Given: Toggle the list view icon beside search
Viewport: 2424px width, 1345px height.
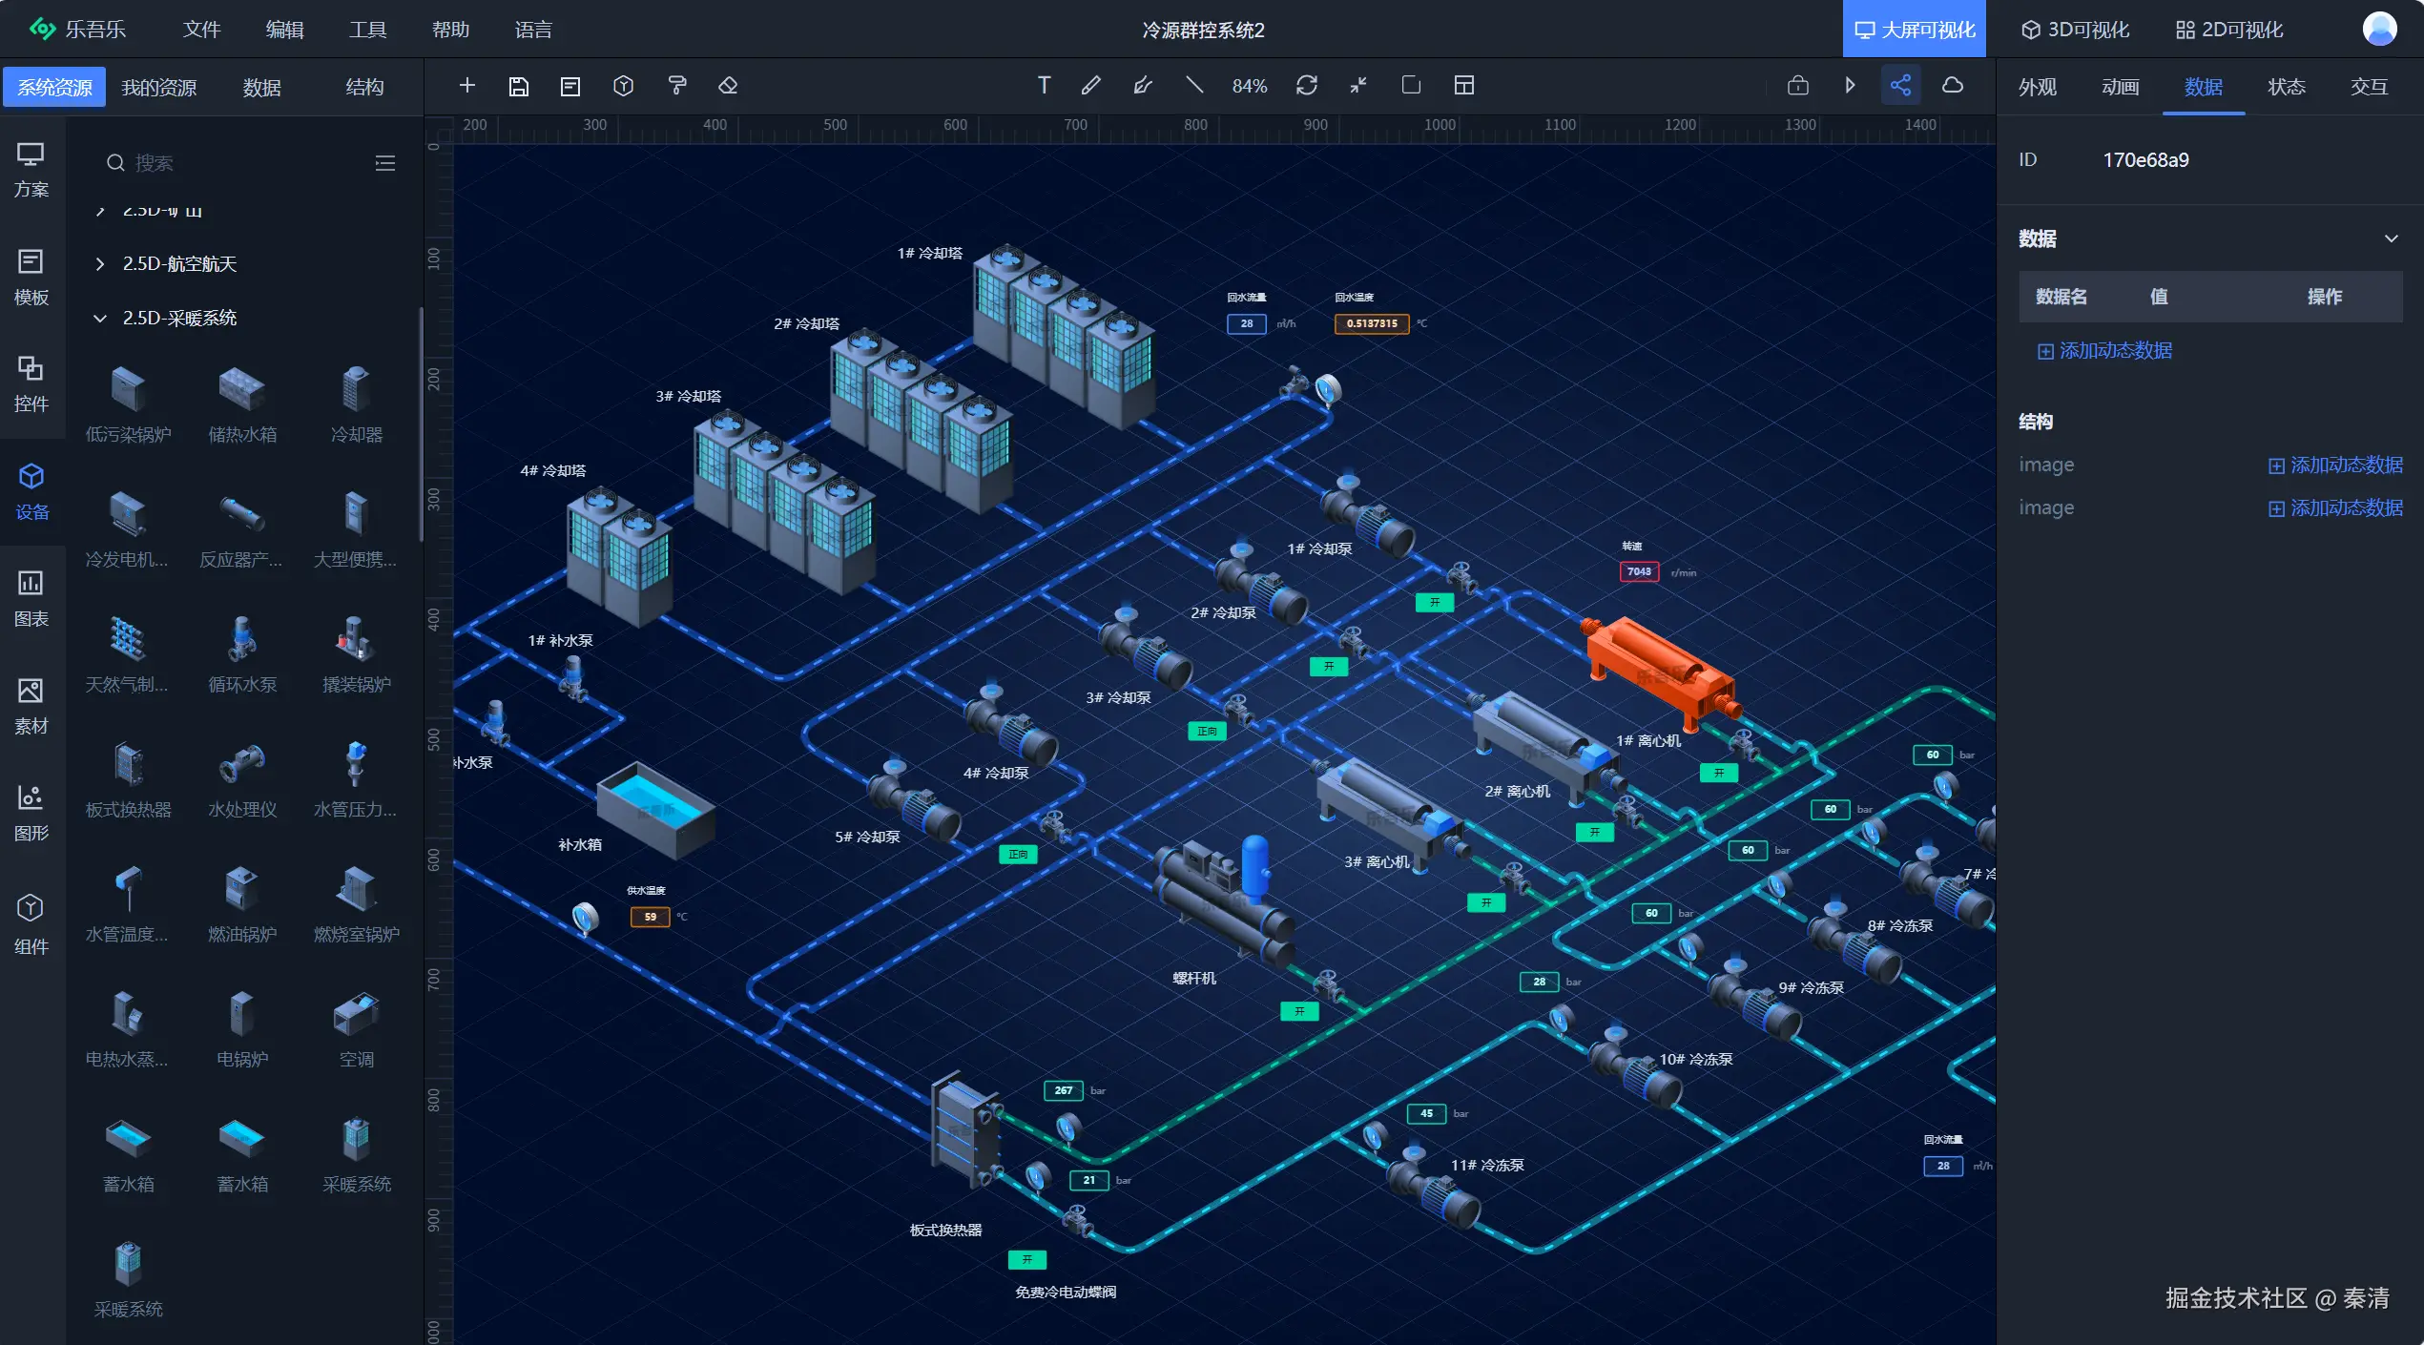Looking at the screenshot, I should pyautogui.click(x=384, y=163).
